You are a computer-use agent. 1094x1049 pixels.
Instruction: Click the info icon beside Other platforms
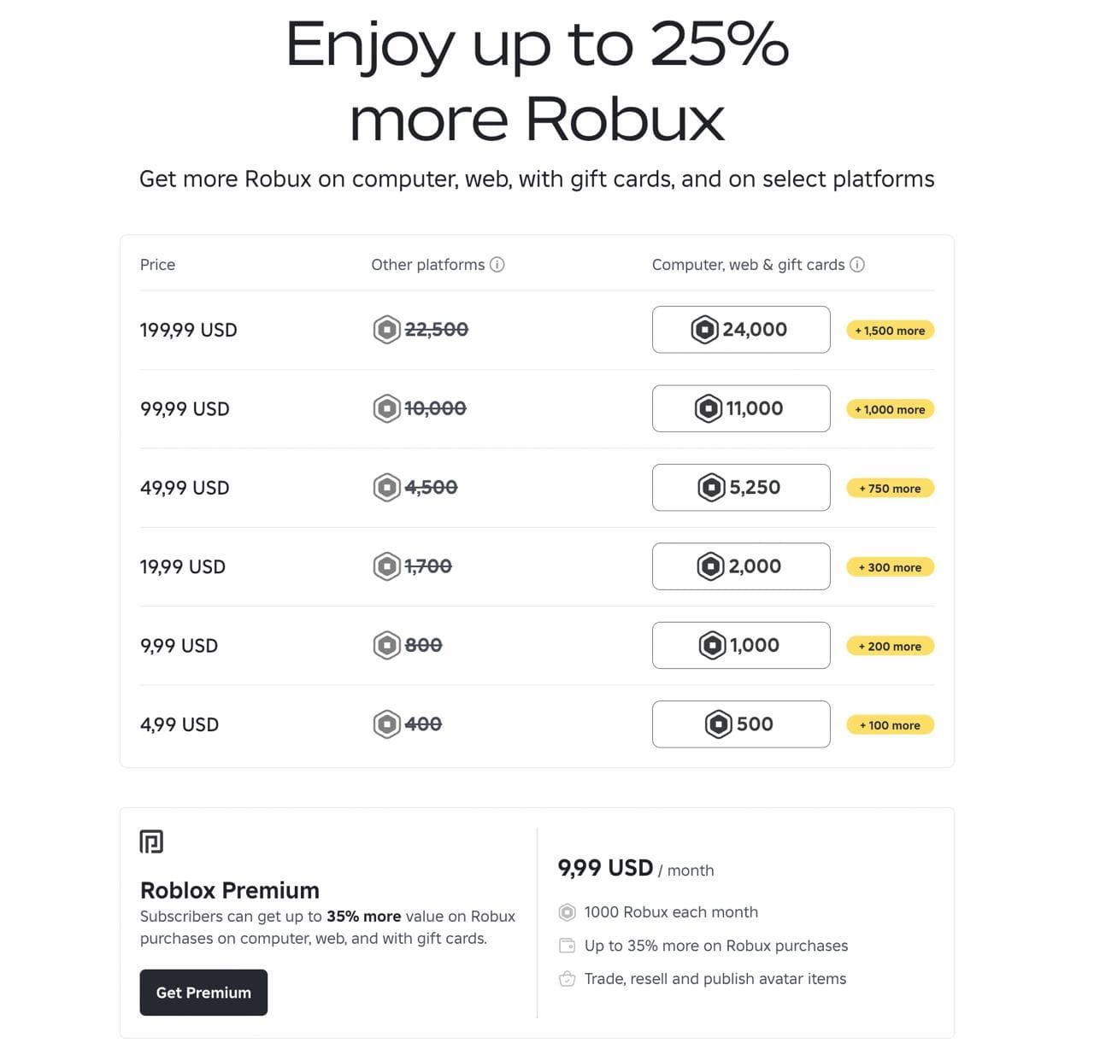tap(497, 265)
